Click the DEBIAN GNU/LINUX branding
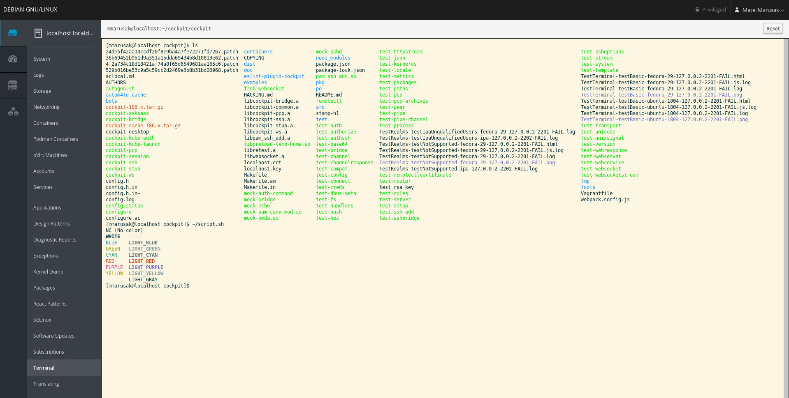789x398 pixels. [x=30, y=9]
